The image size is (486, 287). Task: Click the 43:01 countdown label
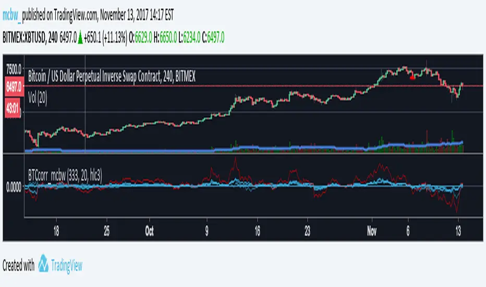pos(13,109)
